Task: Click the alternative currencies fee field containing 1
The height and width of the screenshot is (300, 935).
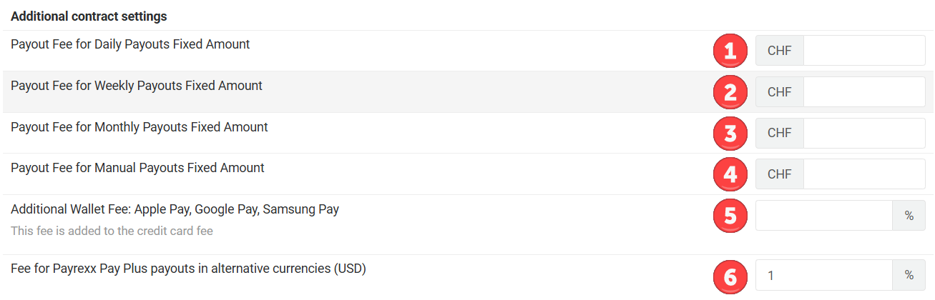Action: 823,276
